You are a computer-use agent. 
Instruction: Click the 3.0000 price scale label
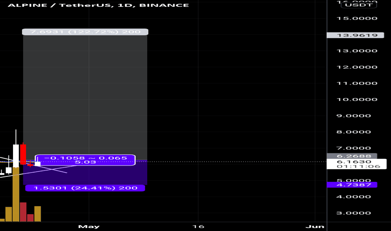pos(353,213)
